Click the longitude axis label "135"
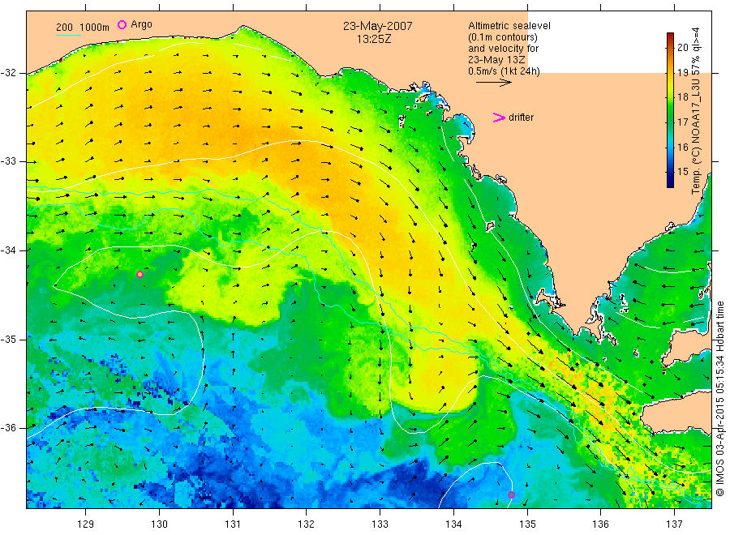730x535 pixels. pos(527,524)
